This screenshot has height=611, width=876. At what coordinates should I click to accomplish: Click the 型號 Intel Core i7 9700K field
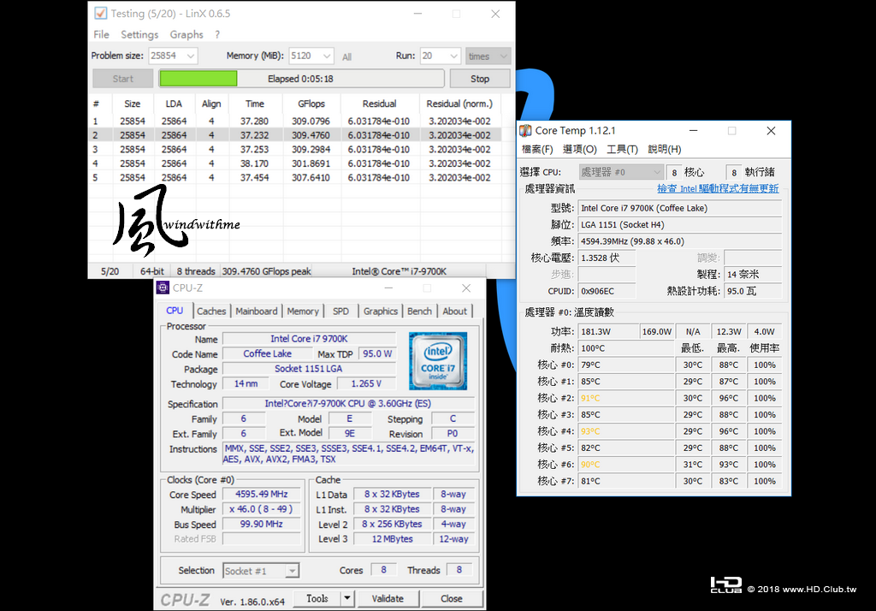click(x=679, y=208)
